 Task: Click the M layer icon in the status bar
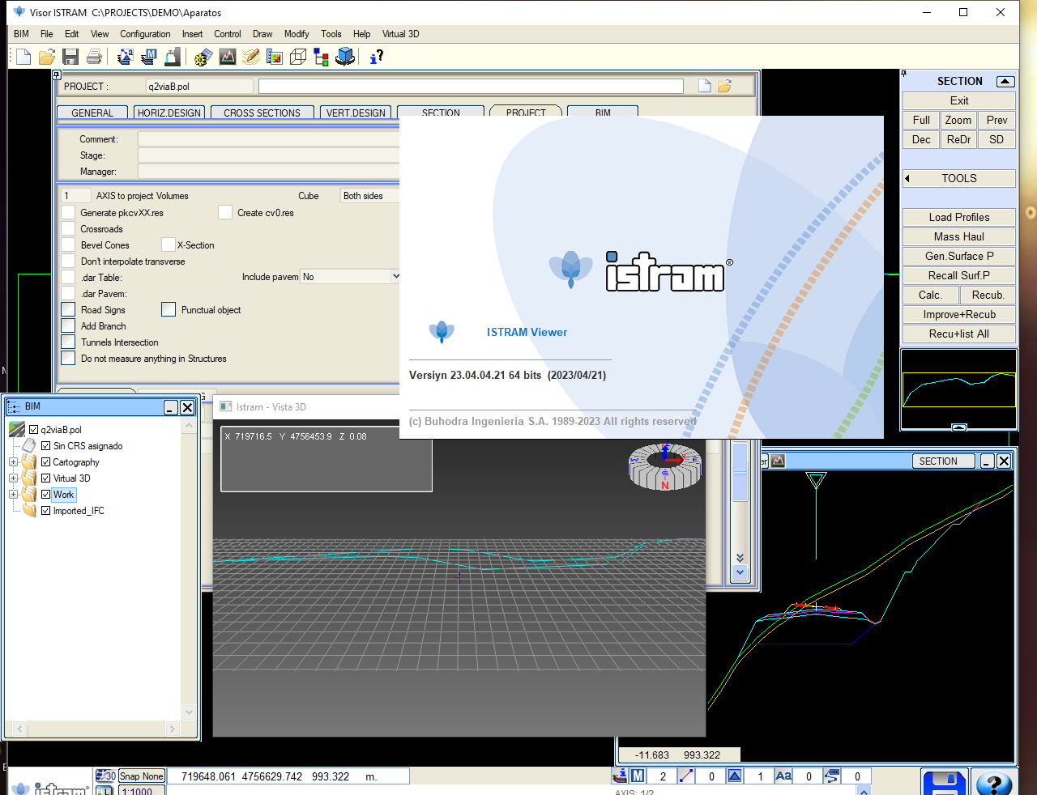pos(638,776)
